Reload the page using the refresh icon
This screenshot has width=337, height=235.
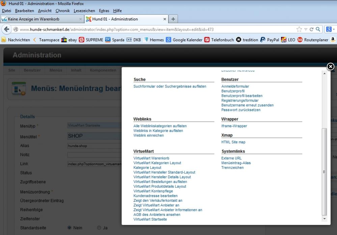point(311,29)
